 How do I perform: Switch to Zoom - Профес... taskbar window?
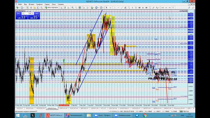103,115
